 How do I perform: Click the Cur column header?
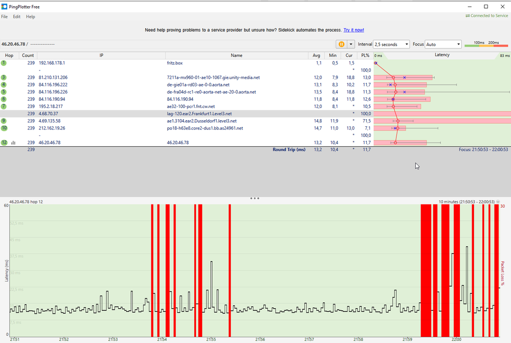349,55
